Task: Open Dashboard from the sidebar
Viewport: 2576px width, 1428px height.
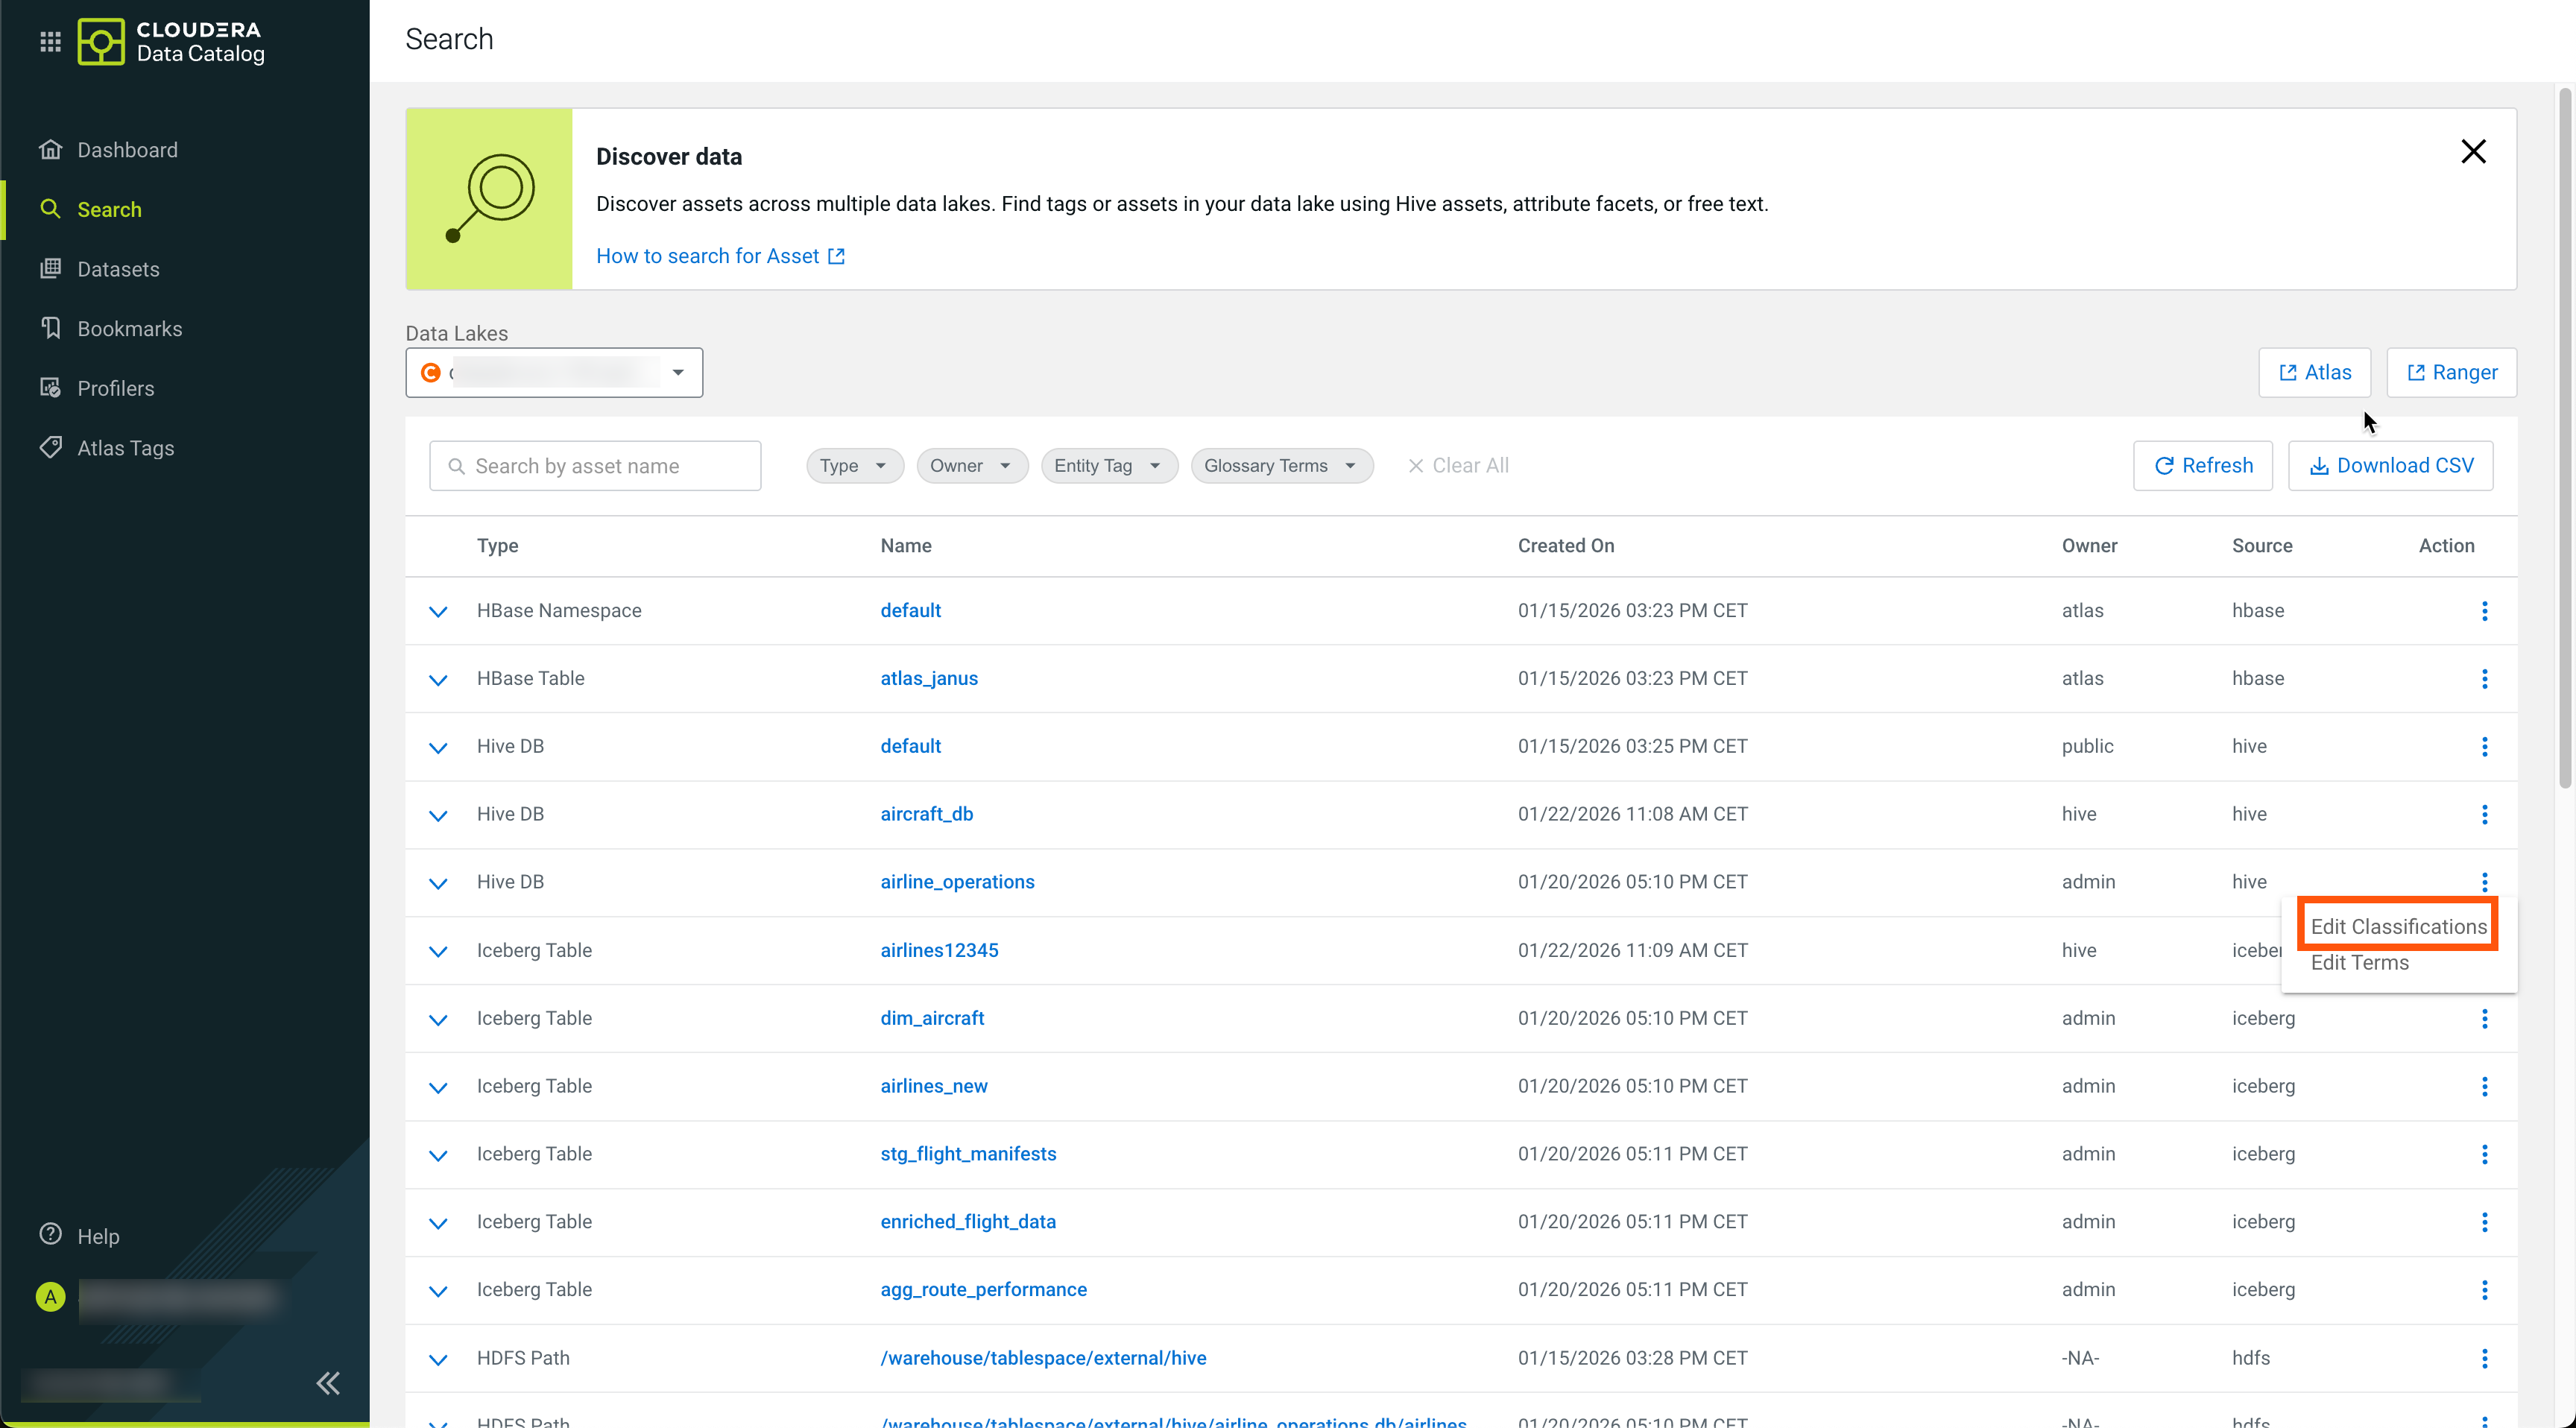Action: pyautogui.click(x=127, y=150)
